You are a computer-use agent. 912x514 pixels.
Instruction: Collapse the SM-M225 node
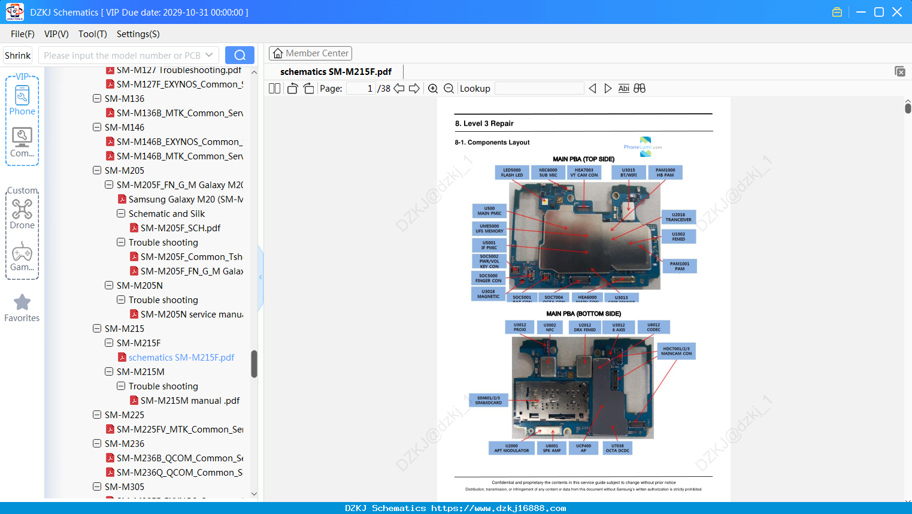97,415
